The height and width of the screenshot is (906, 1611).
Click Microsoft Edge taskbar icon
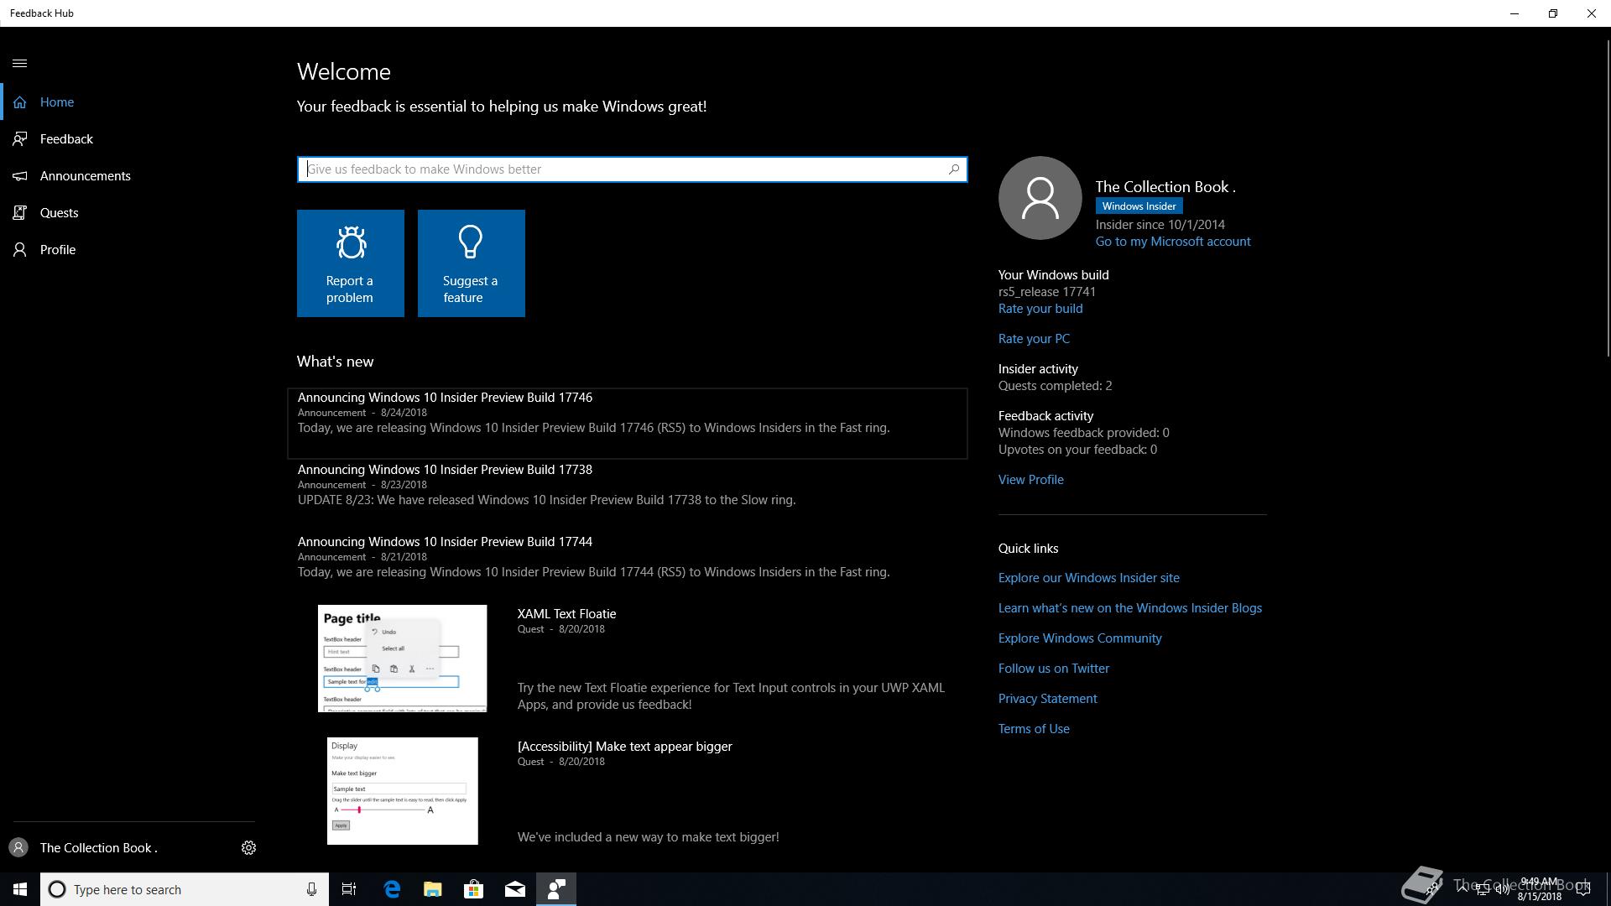coord(392,889)
